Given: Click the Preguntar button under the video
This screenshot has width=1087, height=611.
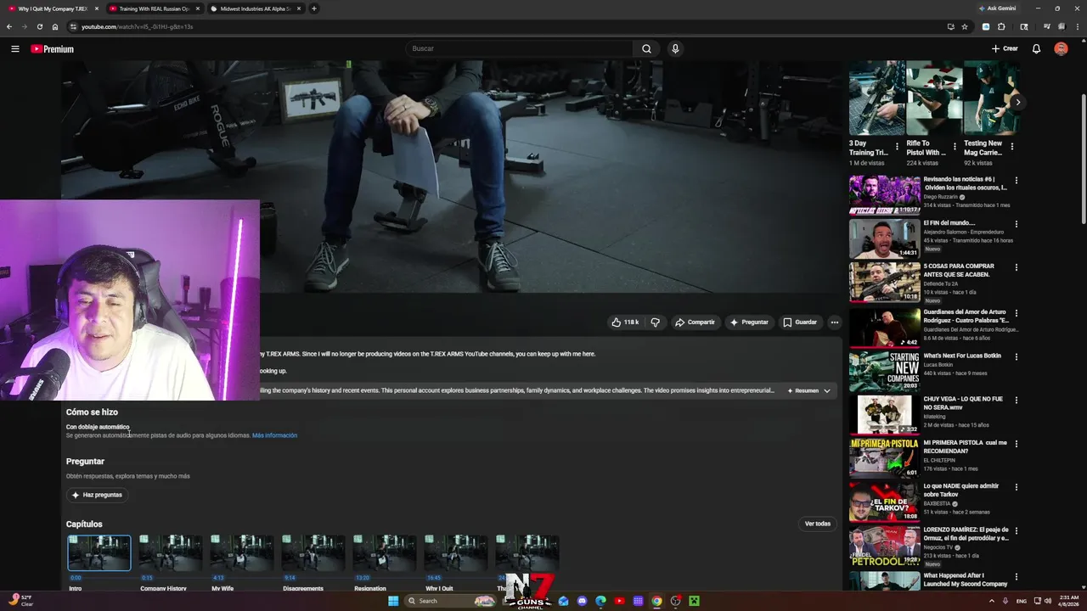Looking at the screenshot, I should (748, 322).
